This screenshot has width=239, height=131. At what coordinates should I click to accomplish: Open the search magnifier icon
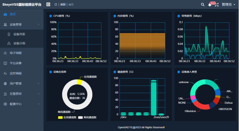[x=202, y=4]
